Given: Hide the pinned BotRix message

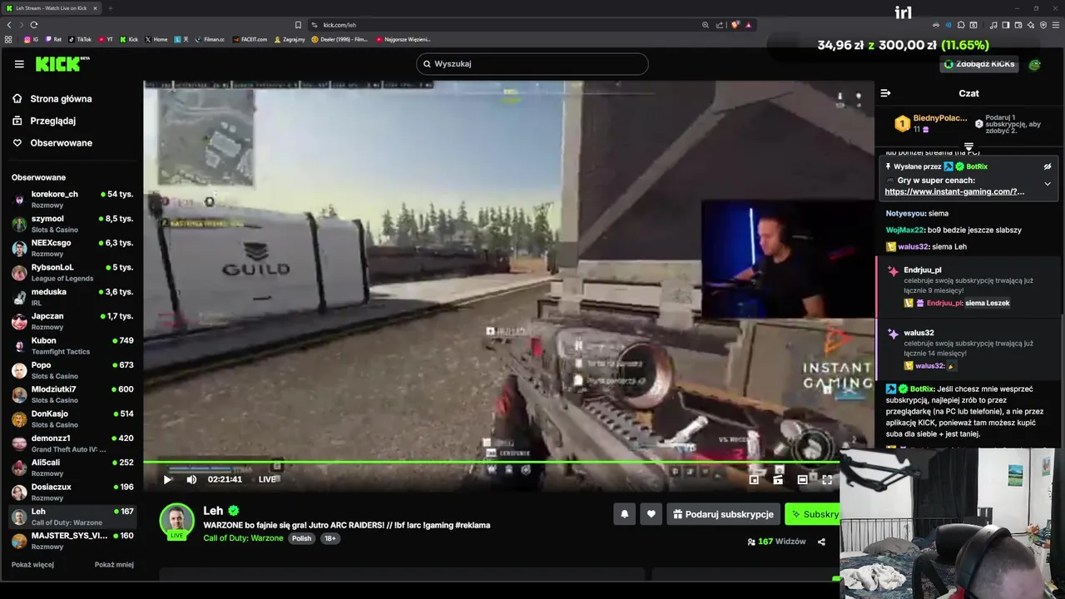Looking at the screenshot, I should tap(1048, 166).
